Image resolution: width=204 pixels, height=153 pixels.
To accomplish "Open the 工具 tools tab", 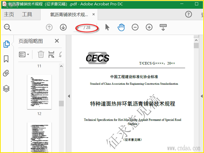I will pos(27,14).
